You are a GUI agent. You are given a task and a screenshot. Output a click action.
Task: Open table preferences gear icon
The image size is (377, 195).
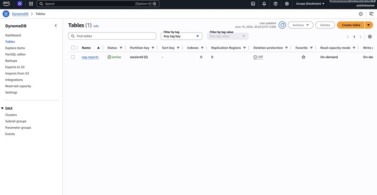pos(370,36)
